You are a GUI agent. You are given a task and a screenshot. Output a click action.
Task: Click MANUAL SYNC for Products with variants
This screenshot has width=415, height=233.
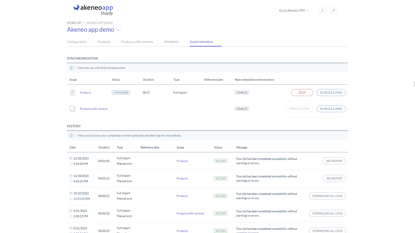point(300,109)
